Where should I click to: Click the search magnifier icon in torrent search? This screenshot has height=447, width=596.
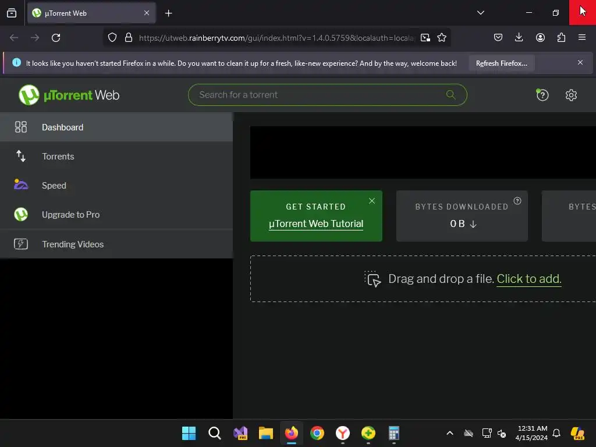pos(451,95)
